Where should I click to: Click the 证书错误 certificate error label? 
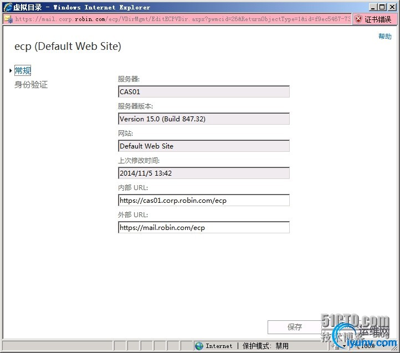(x=378, y=19)
